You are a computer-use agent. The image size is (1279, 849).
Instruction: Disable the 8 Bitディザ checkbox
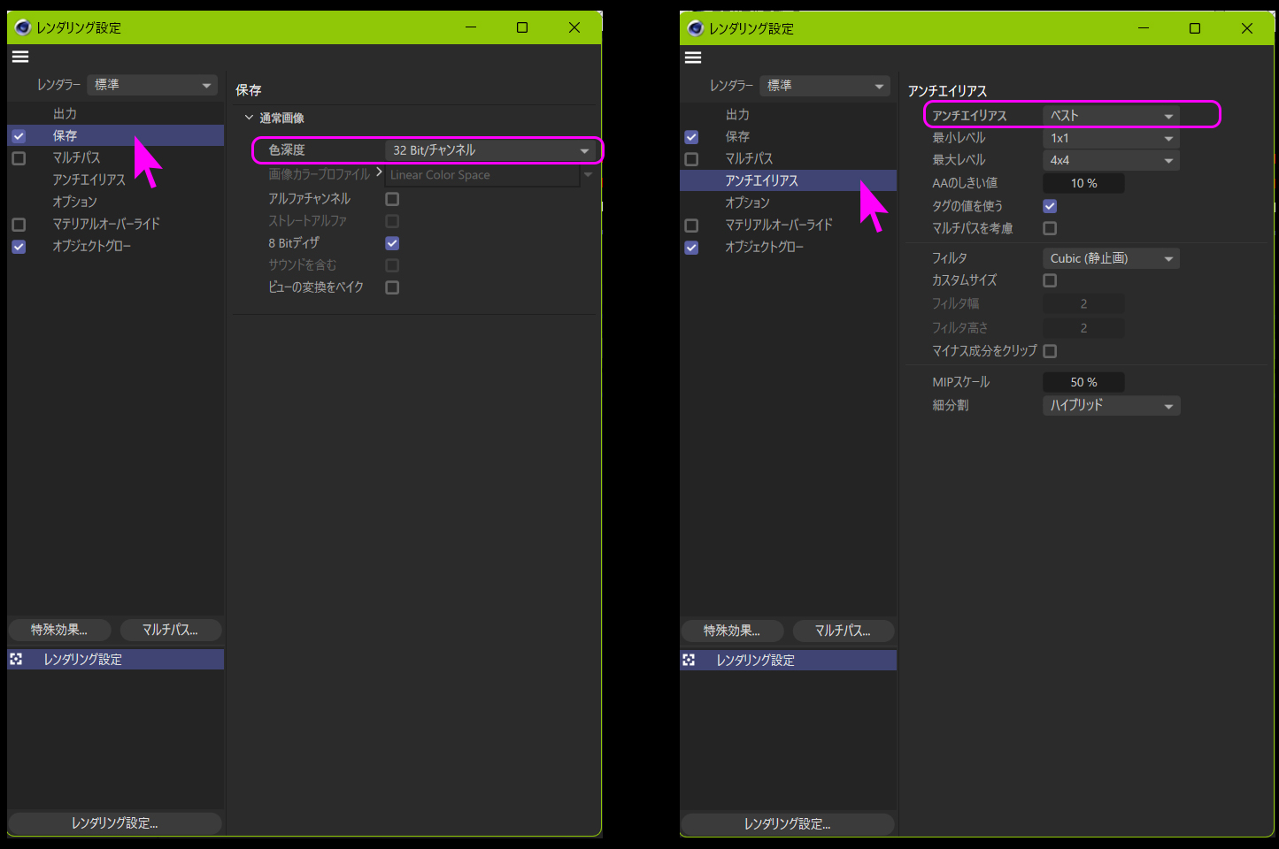point(392,243)
